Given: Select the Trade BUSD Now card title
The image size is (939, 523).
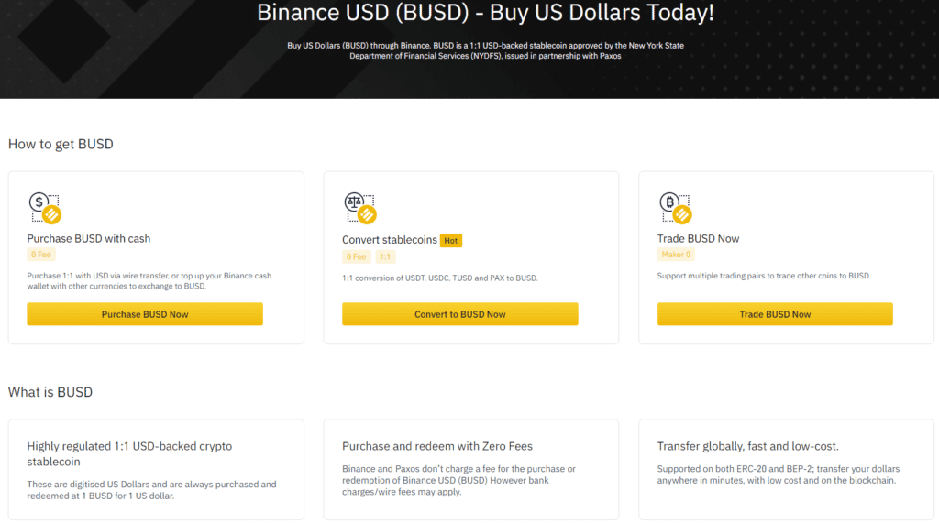Looking at the screenshot, I should pos(698,238).
